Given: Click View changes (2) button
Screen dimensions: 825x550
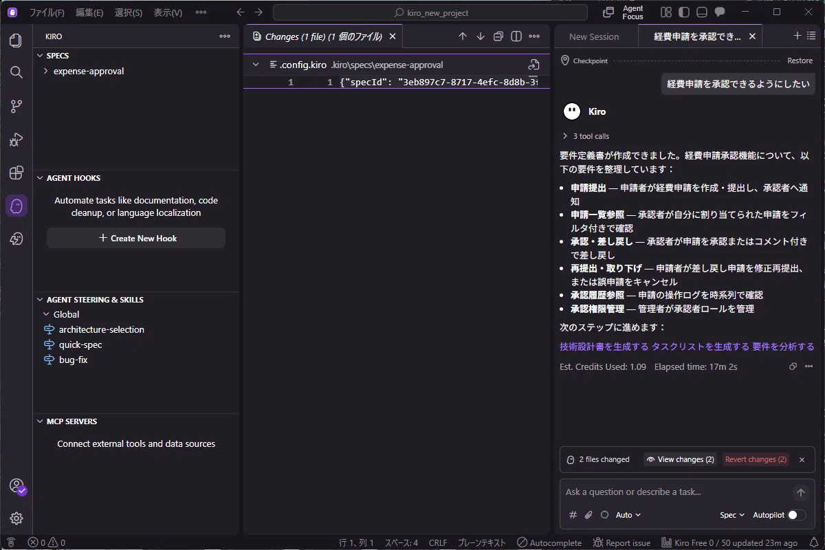Looking at the screenshot, I should click(x=681, y=459).
